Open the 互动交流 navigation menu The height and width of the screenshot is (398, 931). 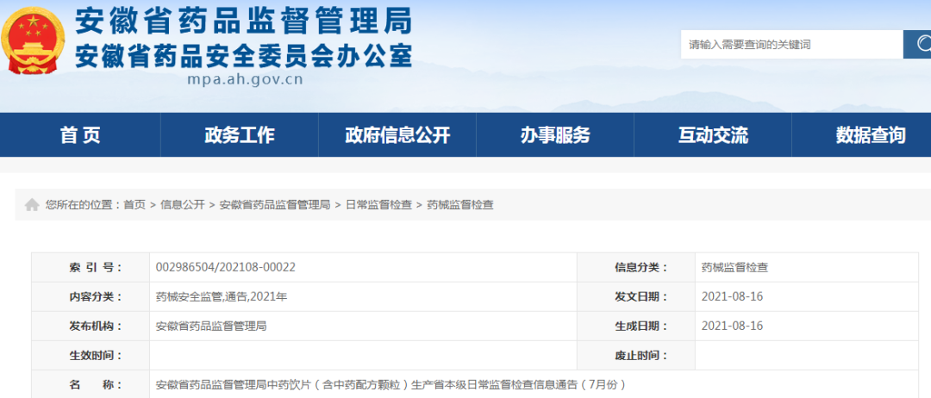[x=713, y=135]
